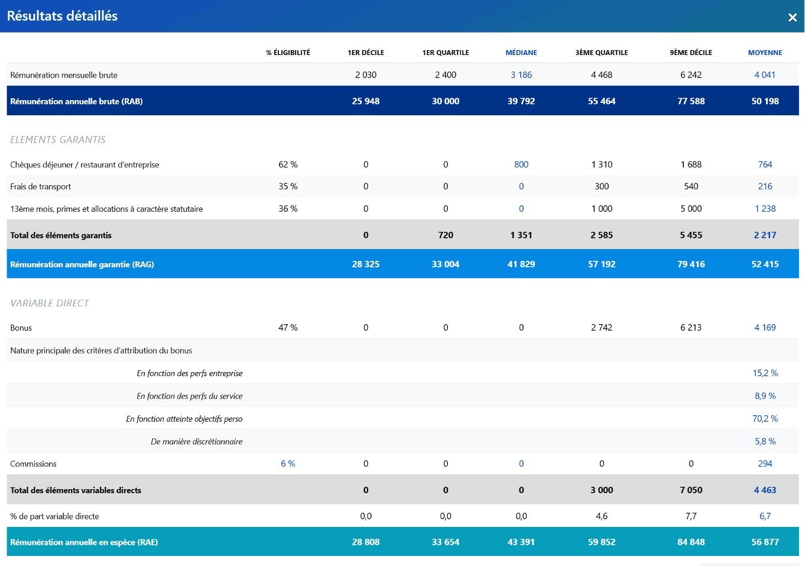Image resolution: width=805 pixels, height=566 pixels.
Task: Click the 70,2 % objectifs perso value
Action: 765,418
